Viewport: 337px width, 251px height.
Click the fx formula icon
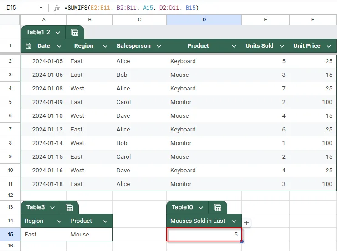coord(57,8)
